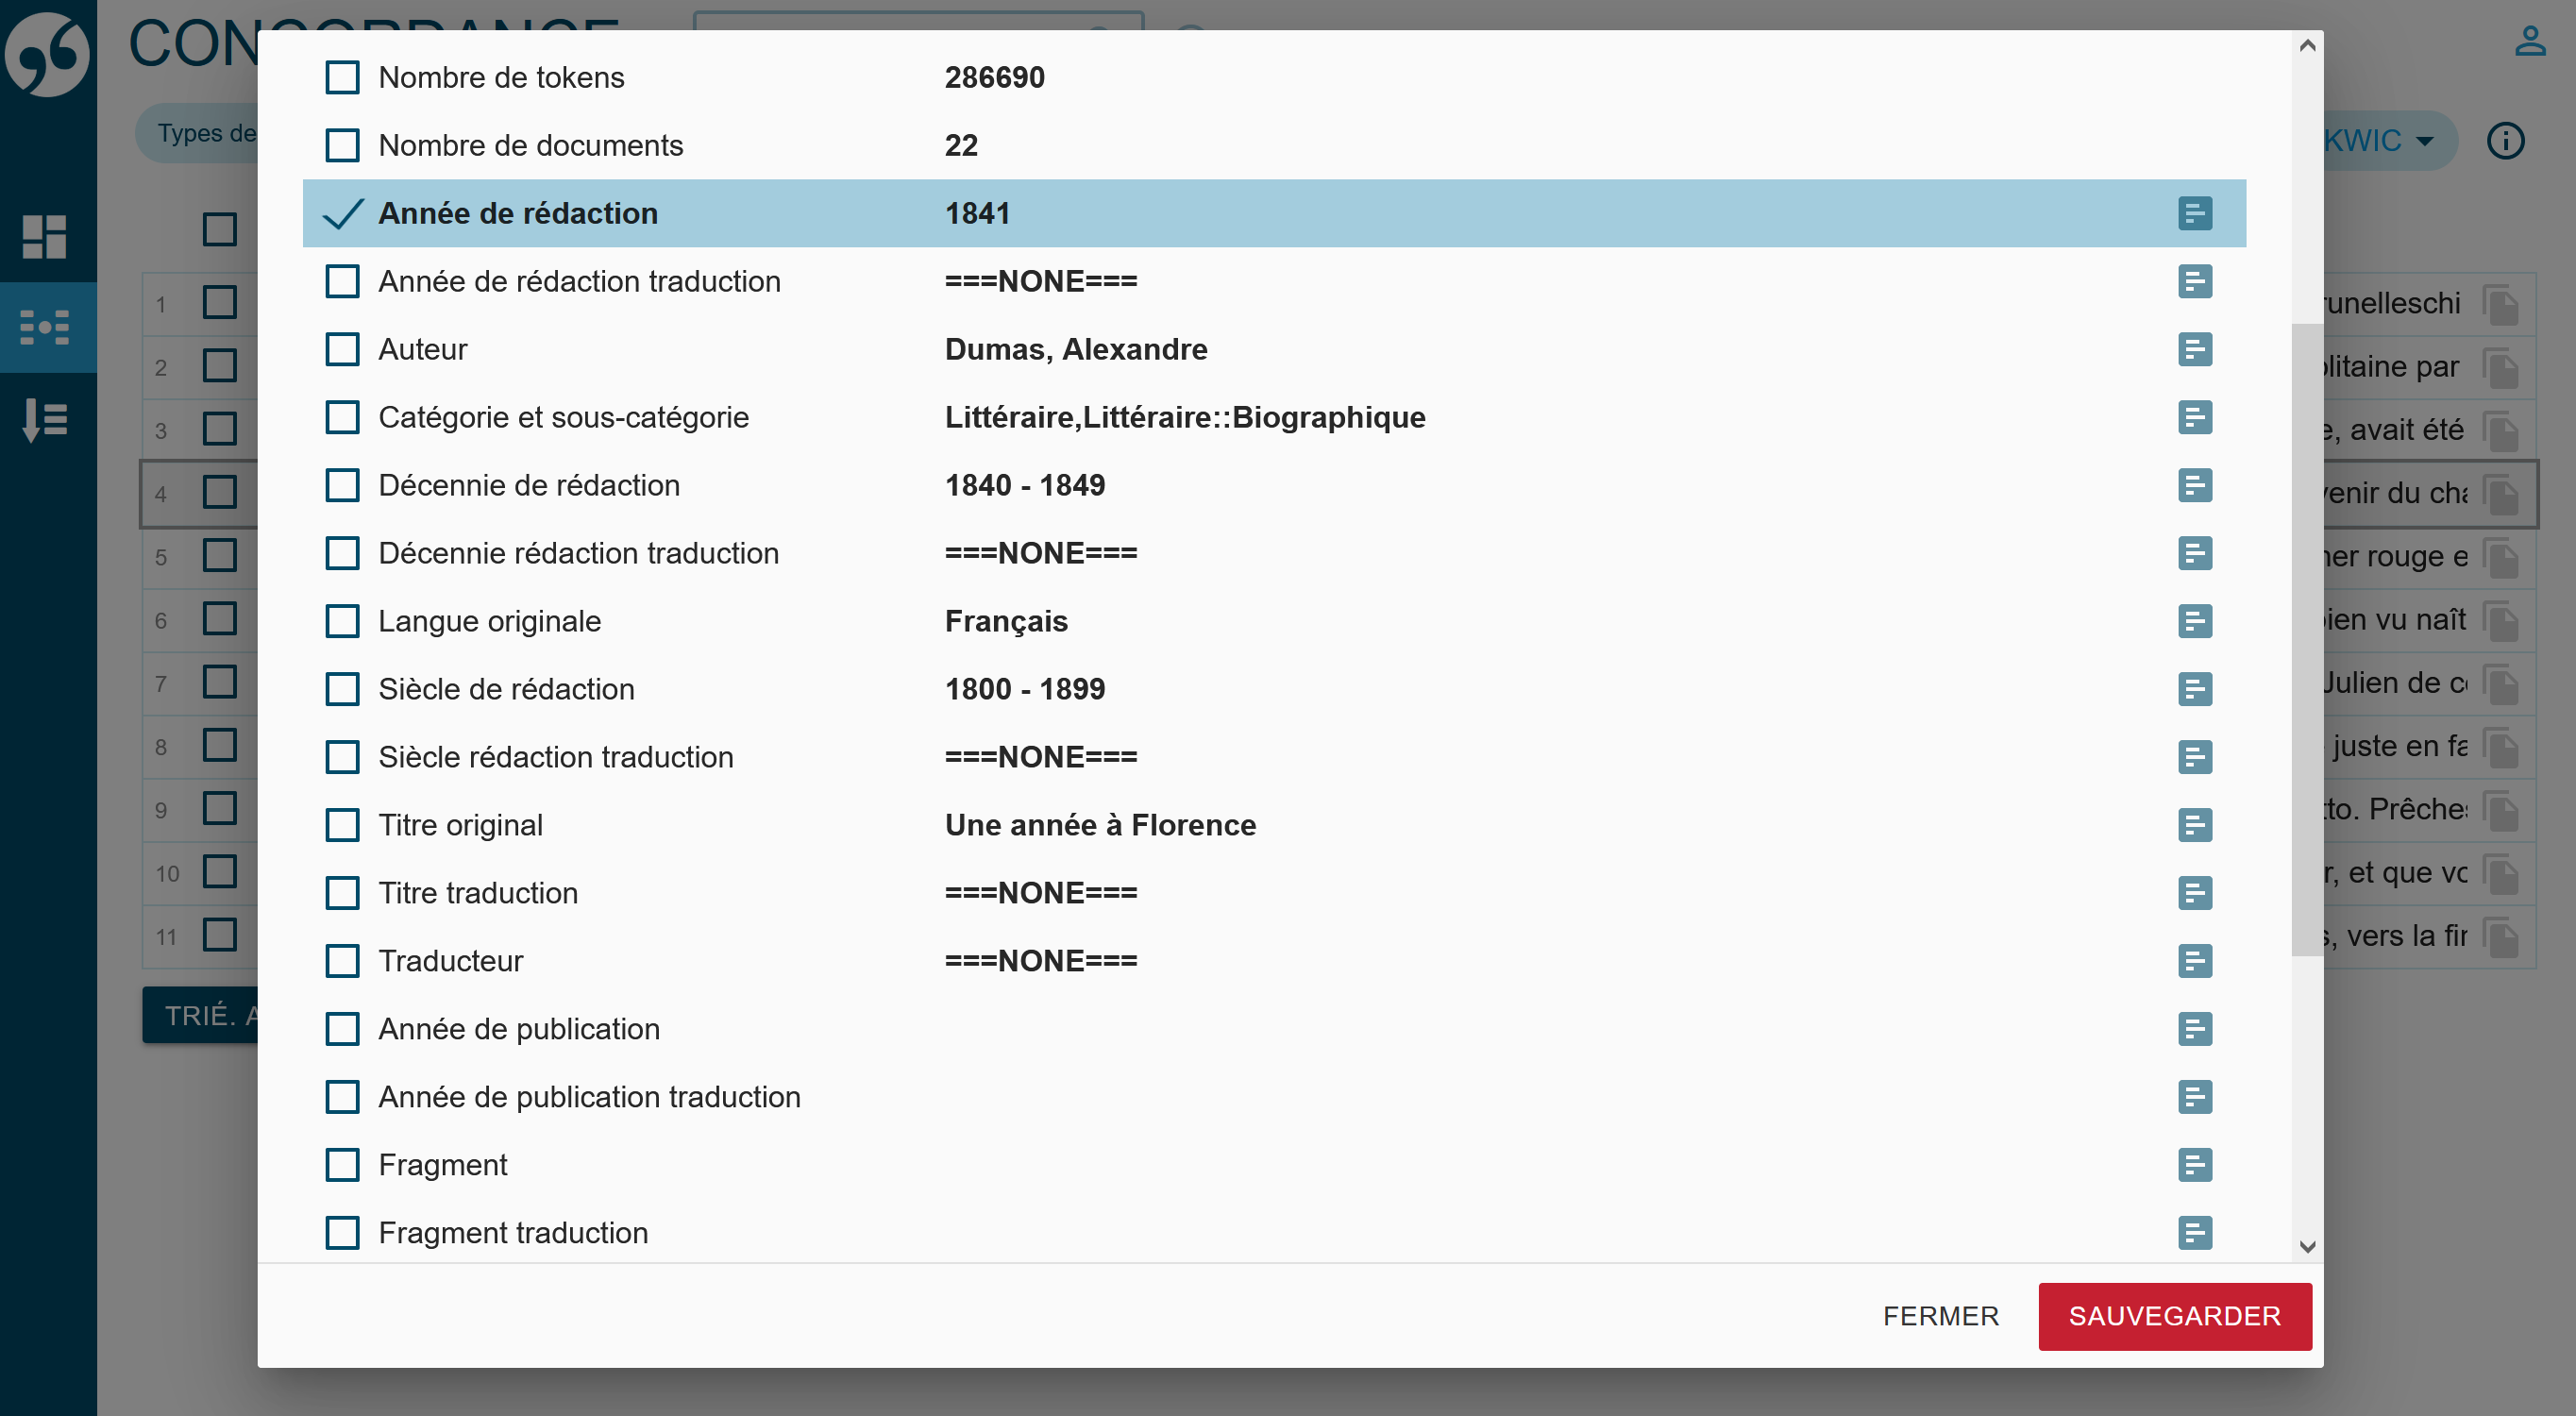Image resolution: width=2576 pixels, height=1416 pixels.
Task: Open the sorted list sidebar icon
Action: tap(45, 419)
